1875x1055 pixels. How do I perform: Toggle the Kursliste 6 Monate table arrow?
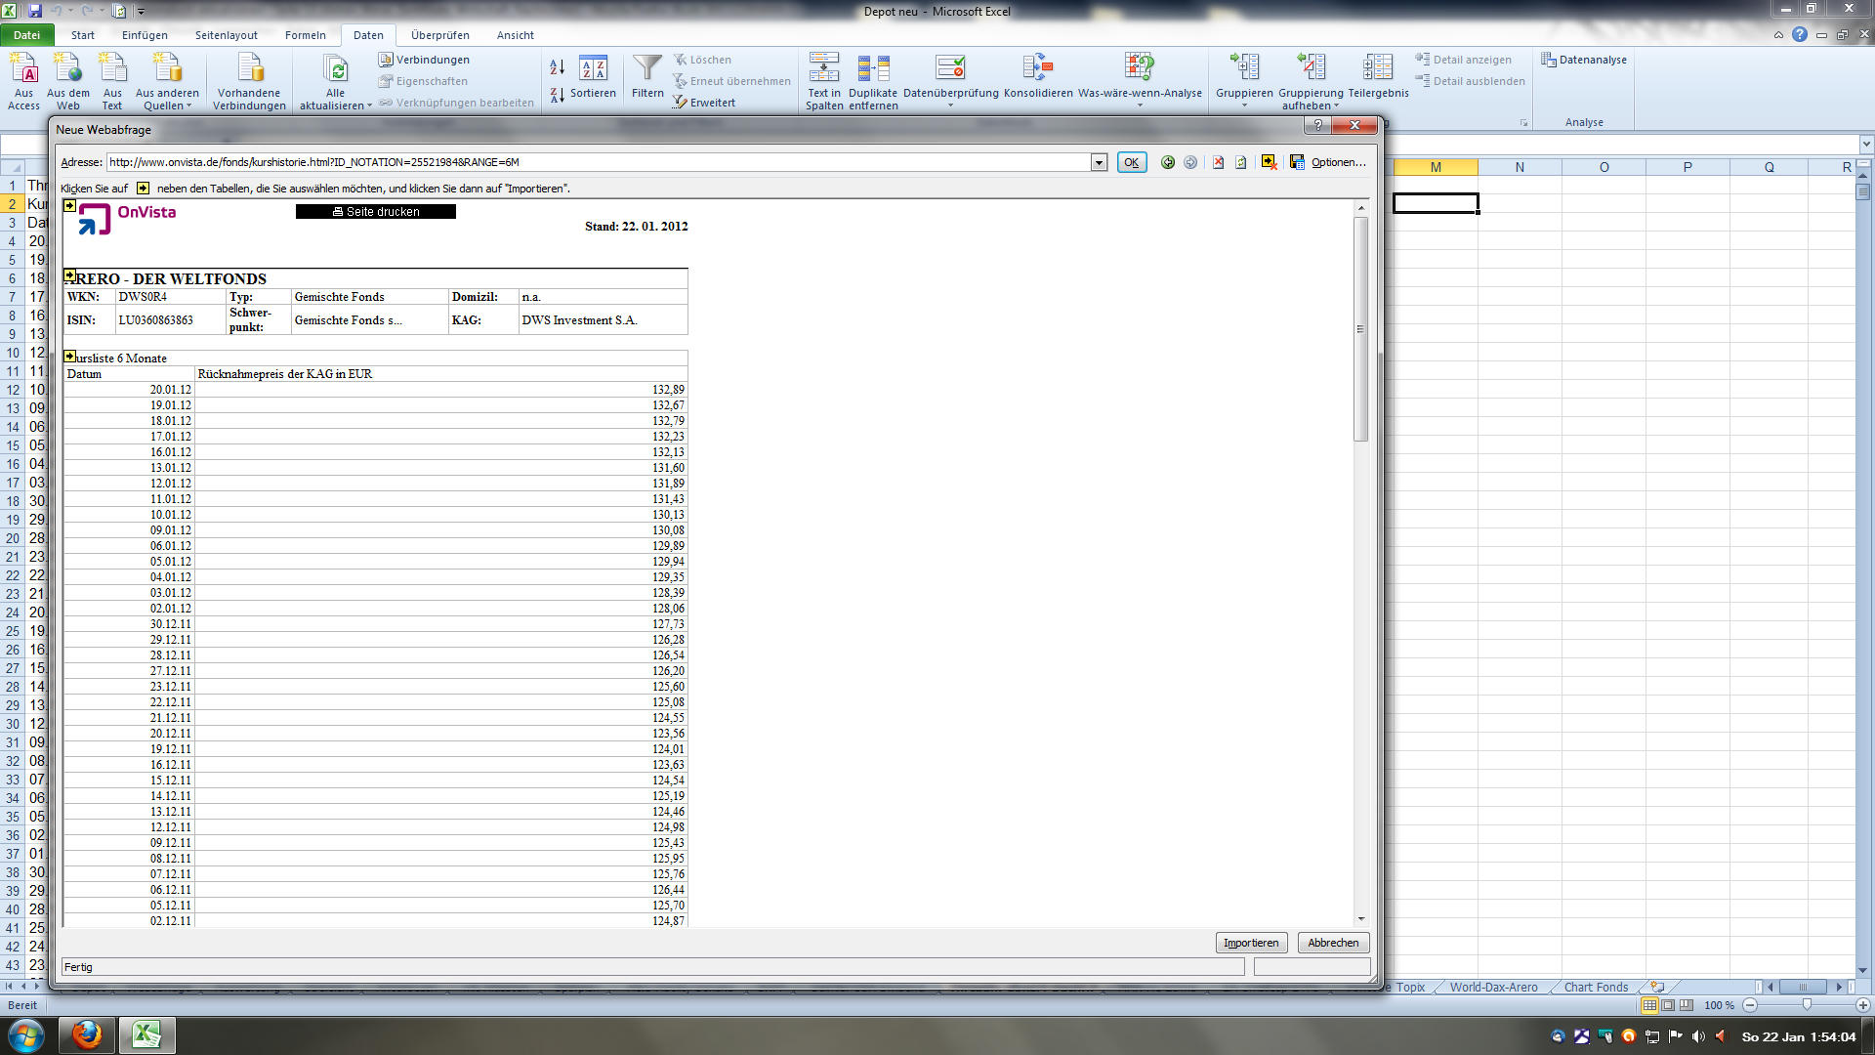pos(70,357)
